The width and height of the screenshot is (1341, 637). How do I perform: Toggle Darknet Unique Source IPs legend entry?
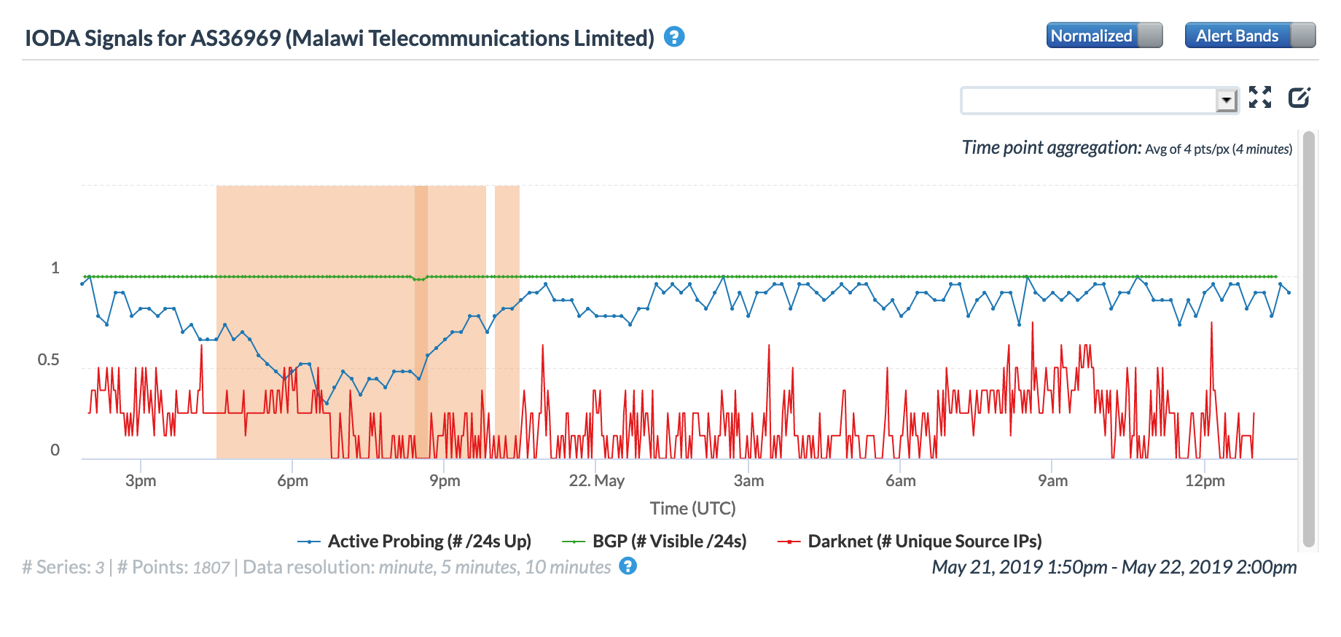(924, 542)
